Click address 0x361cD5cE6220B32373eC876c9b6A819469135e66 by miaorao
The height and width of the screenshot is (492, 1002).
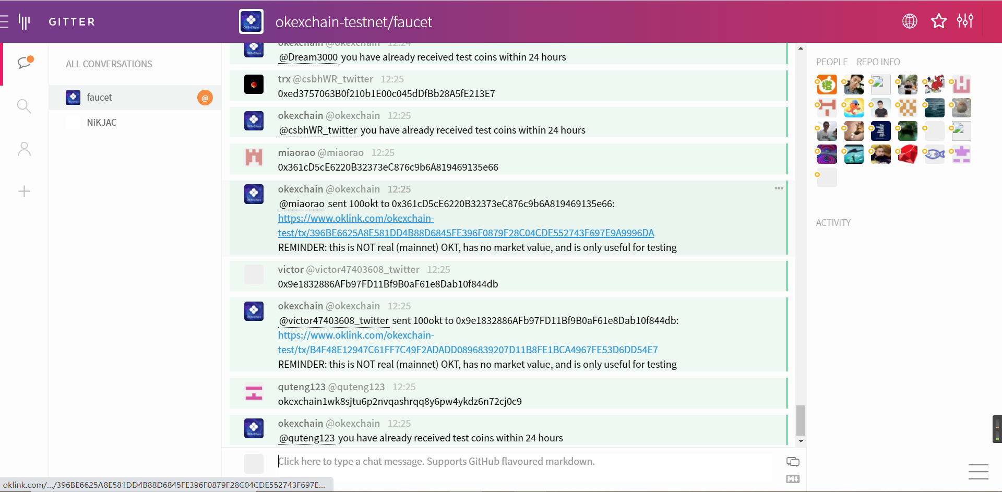pyautogui.click(x=388, y=167)
